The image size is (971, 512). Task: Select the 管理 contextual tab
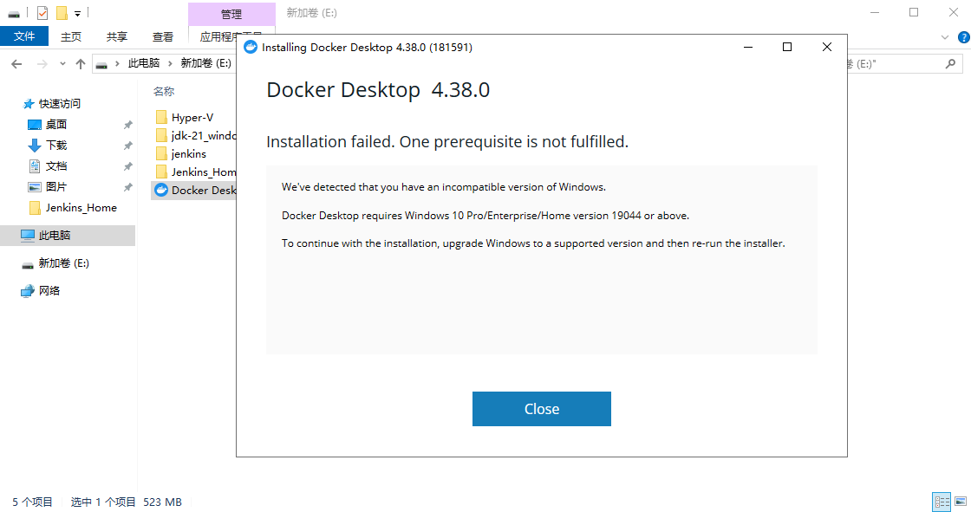(x=231, y=14)
